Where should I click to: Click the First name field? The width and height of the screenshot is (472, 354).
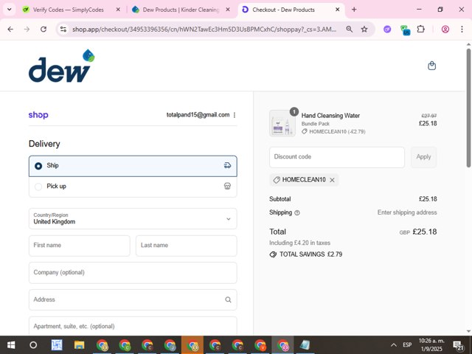click(80, 246)
